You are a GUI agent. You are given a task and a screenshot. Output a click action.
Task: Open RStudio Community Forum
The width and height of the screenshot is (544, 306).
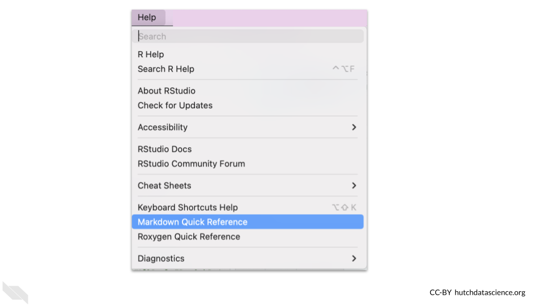coord(248,164)
